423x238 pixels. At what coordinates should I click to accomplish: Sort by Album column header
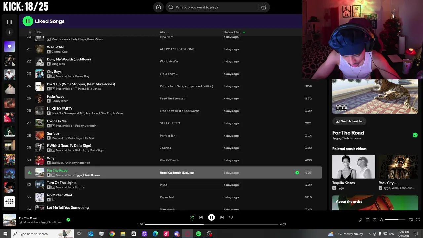pyautogui.click(x=164, y=32)
